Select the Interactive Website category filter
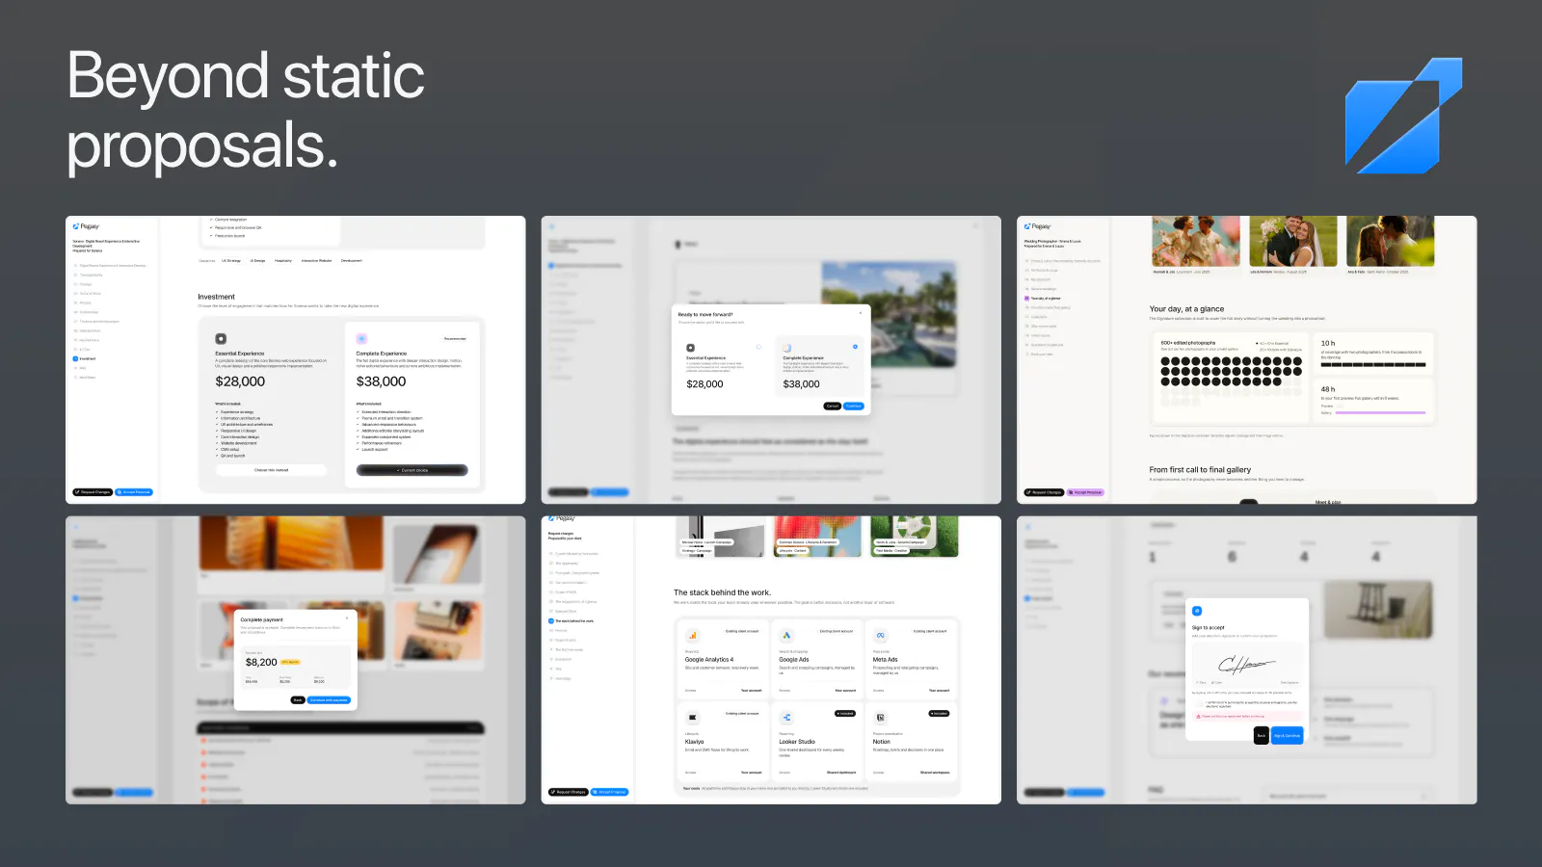Screen dimensions: 1542x867 (x=316, y=260)
